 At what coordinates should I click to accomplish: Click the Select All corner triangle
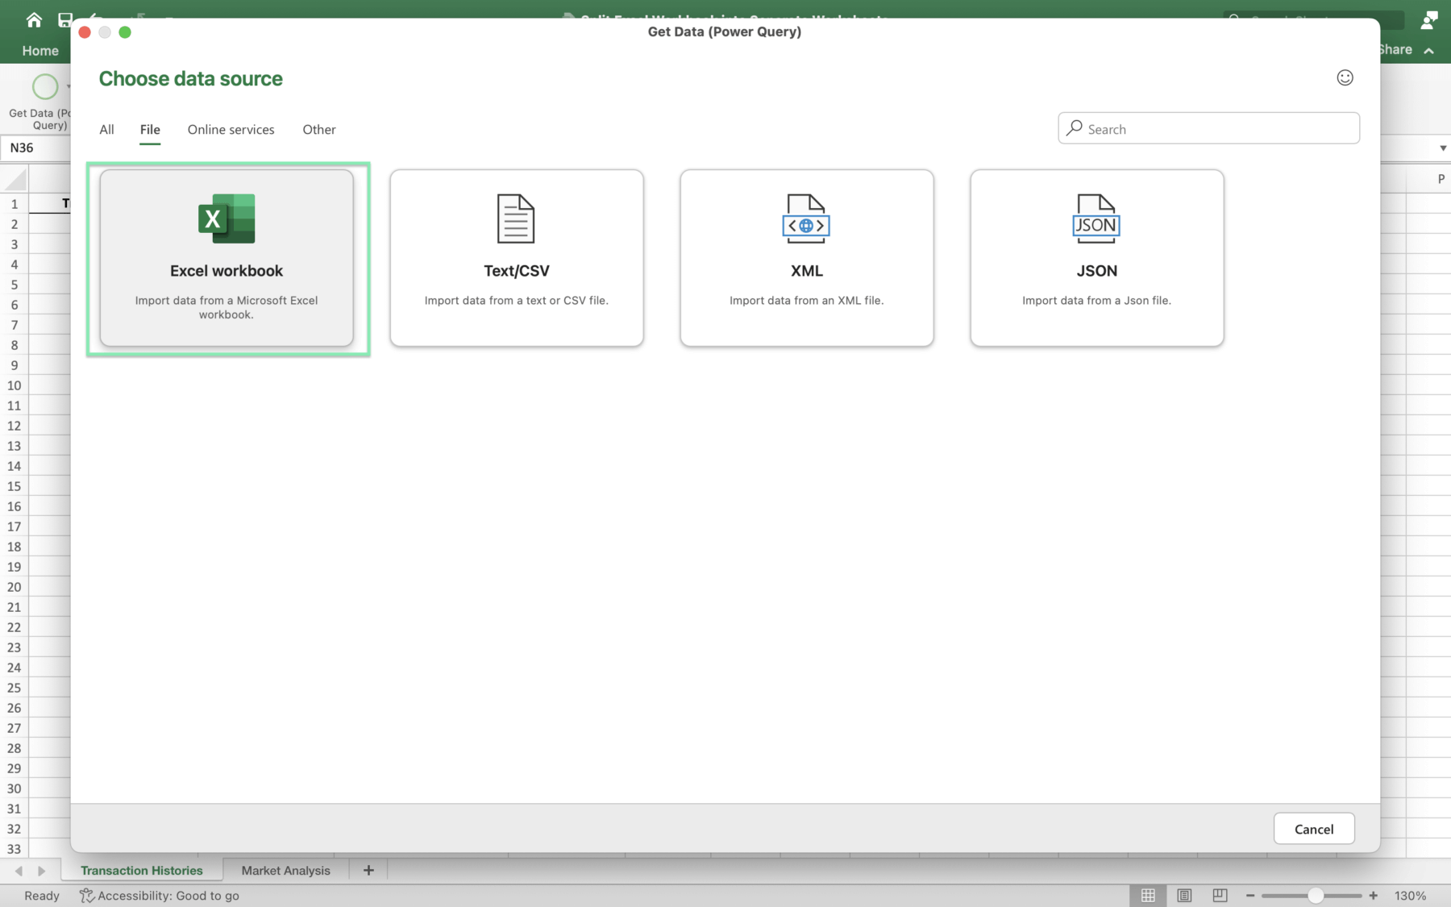tap(15, 178)
